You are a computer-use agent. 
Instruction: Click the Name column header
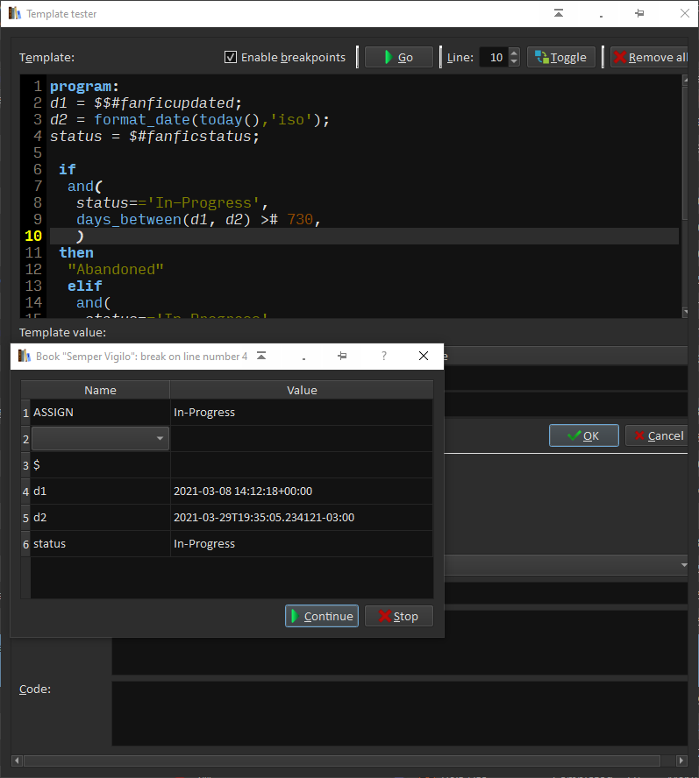100,390
